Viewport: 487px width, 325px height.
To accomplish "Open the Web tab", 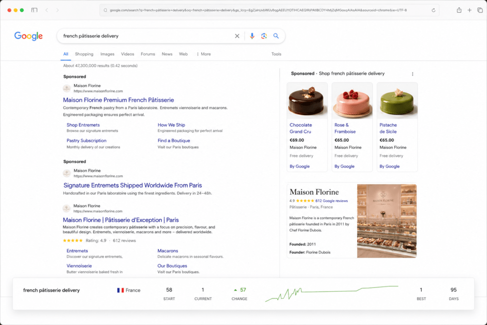I will [183, 54].
